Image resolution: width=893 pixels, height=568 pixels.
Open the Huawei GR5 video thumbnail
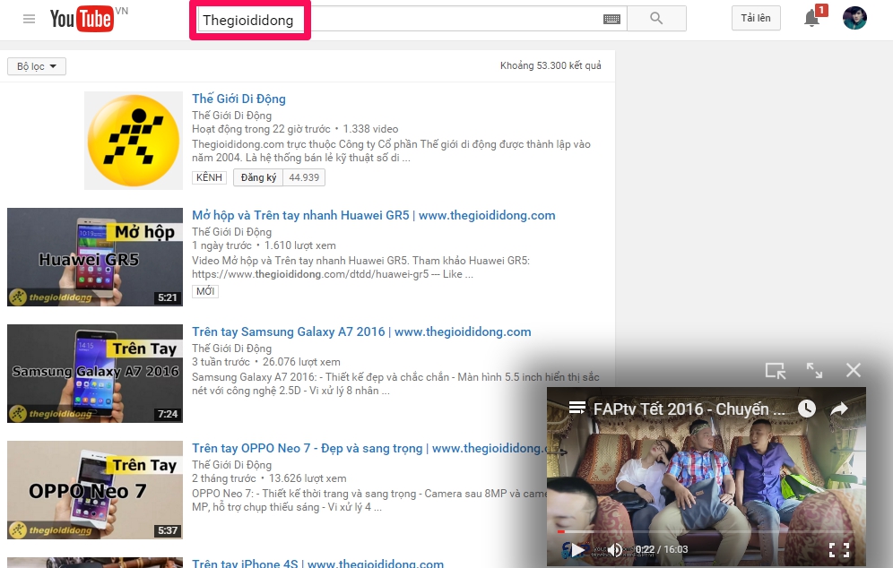pos(95,257)
